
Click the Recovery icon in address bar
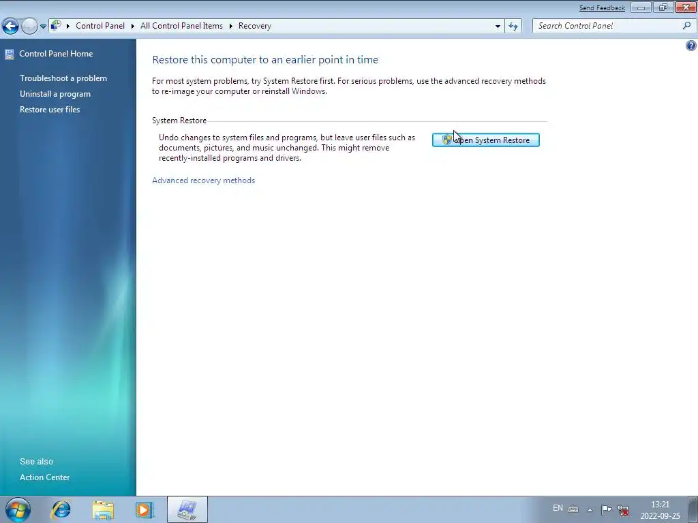tap(56, 25)
